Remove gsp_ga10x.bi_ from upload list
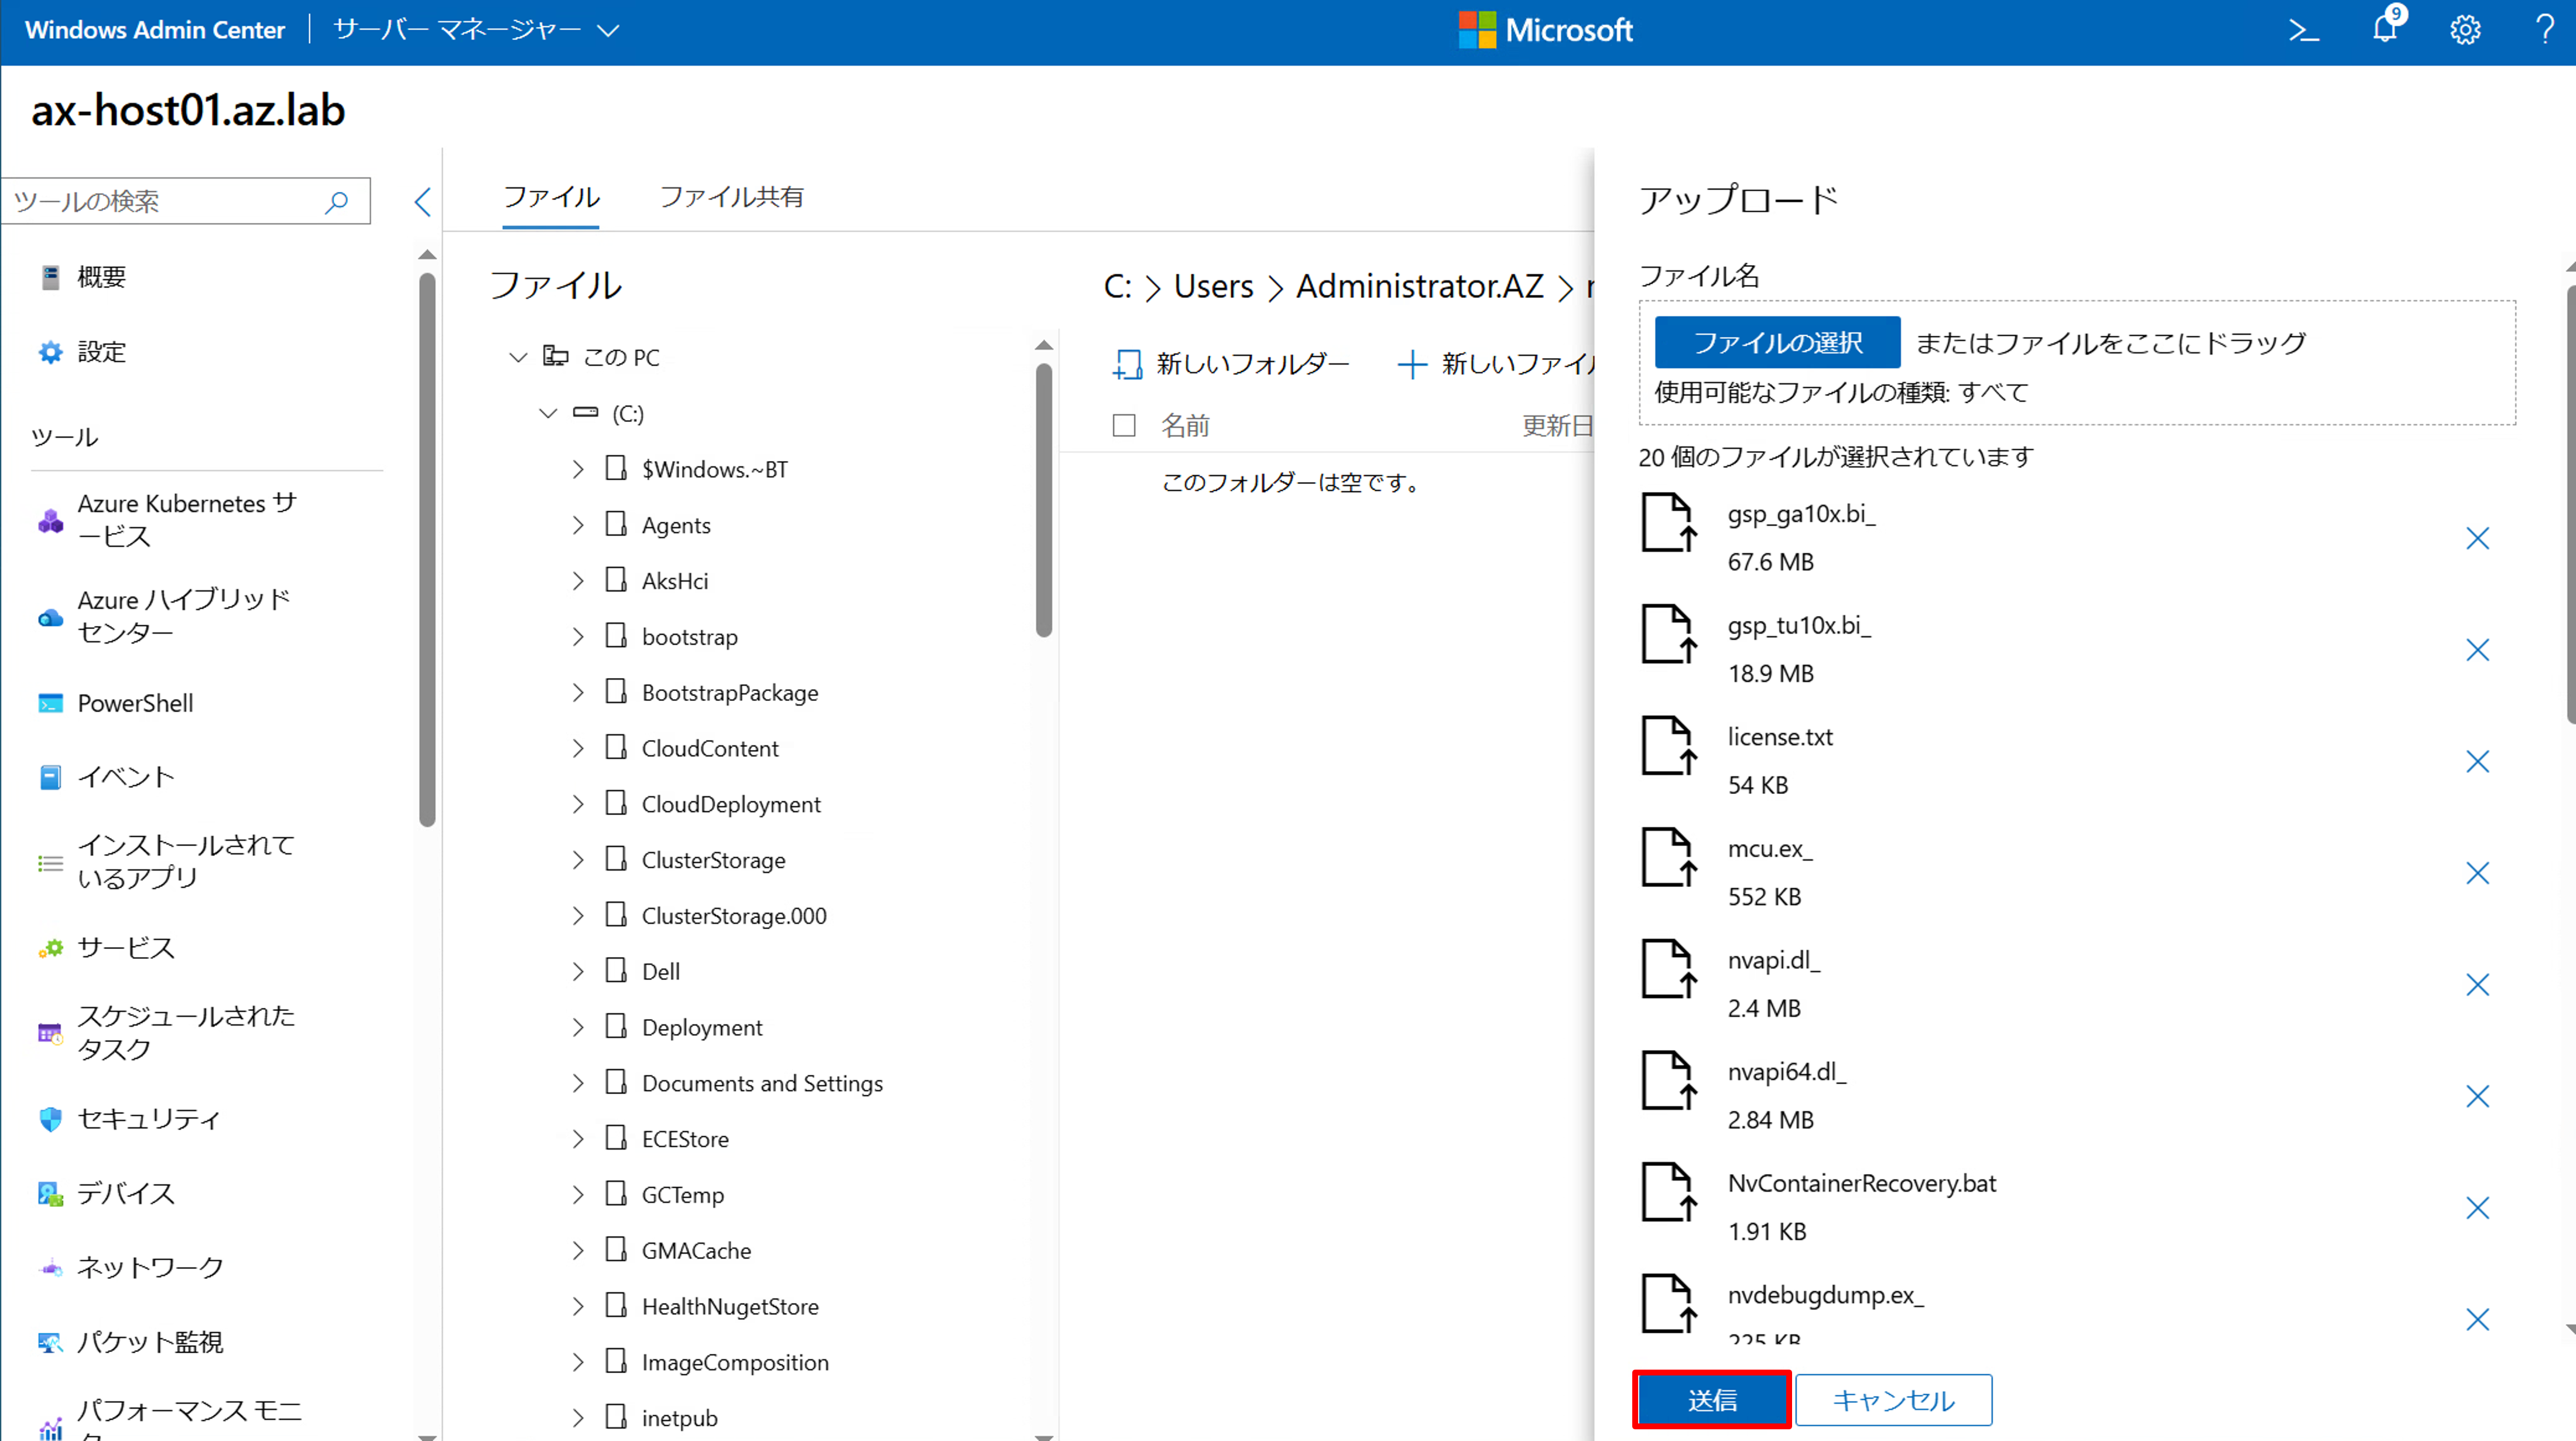 click(x=2477, y=539)
